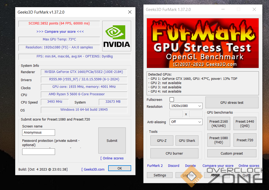Click the 'GPU core: 1935 MHz' clocks value

(84, 87)
